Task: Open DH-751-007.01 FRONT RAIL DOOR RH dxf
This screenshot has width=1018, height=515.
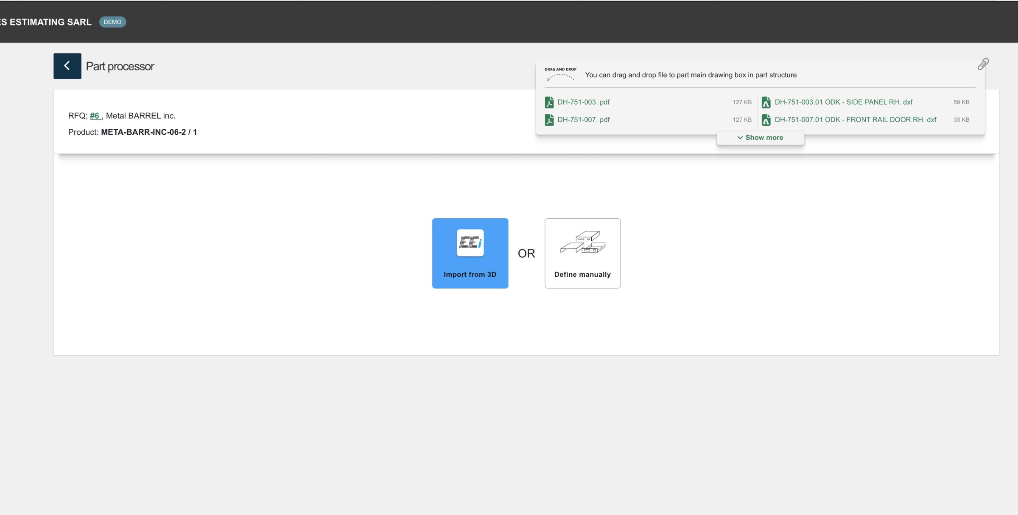Action: [x=855, y=120]
